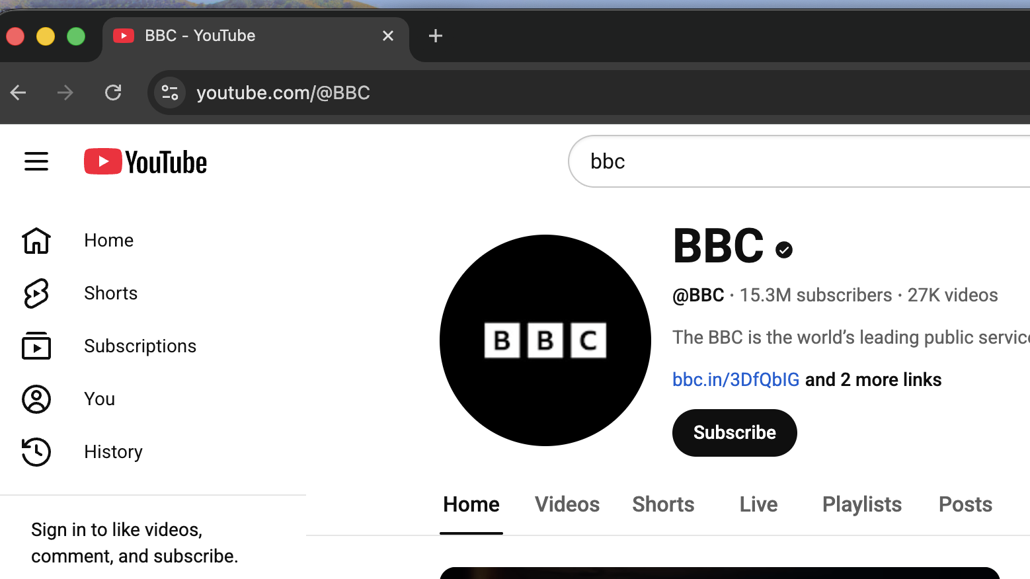
Task: Open the Posts tab
Action: coord(965,504)
